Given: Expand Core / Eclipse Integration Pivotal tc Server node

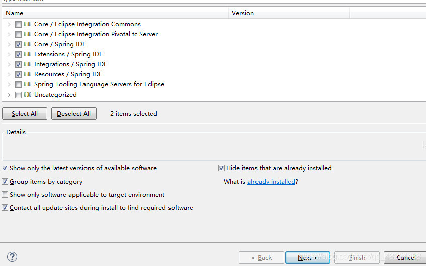Looking at the screenshot, I should tap(9, 35).
